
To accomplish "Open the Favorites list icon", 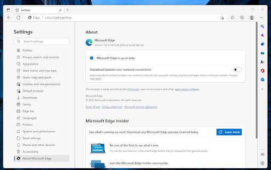I will (233, 17).
